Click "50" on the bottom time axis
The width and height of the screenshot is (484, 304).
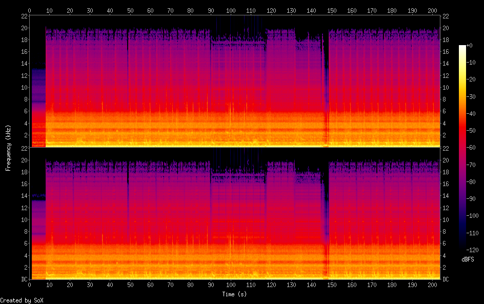[130, 285]
